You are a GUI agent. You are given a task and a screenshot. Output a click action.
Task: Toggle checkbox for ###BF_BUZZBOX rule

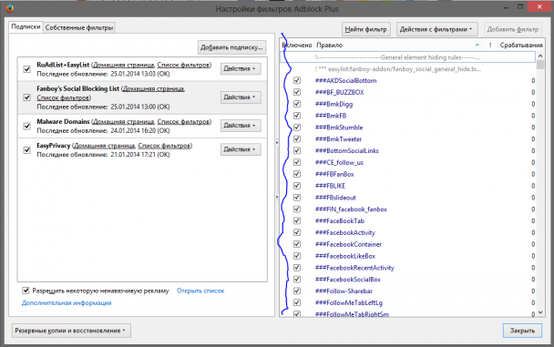(x=297, y=92)
